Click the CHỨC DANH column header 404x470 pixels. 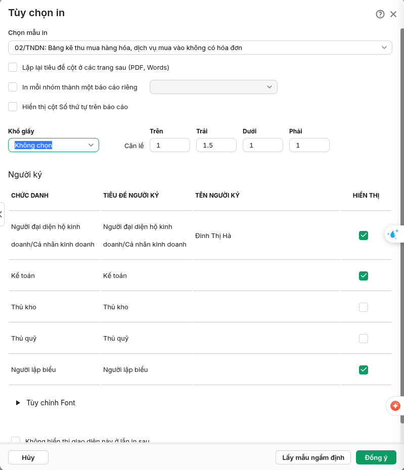click(x=30, y=196)
